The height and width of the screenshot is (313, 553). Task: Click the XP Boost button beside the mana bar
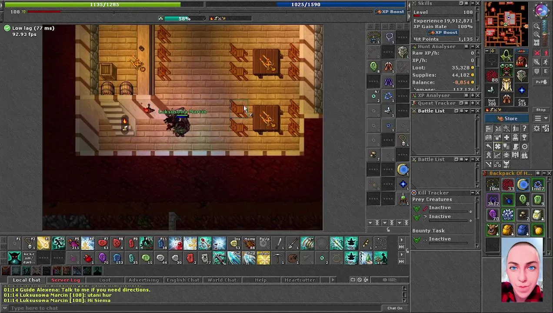390,12
